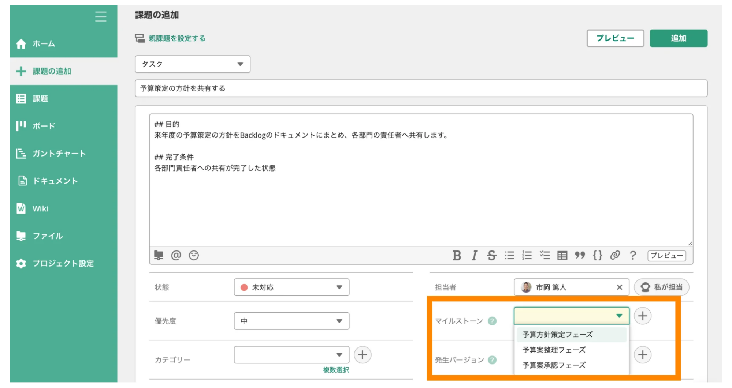Screen dimensions: 732x388
Task: Click the editor toolbar プレビュー button
Action: pos(667,256)
